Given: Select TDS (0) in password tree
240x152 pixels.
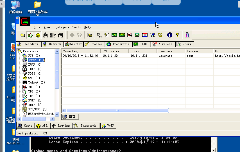Looking at the screenshot, I should (34, 91).
